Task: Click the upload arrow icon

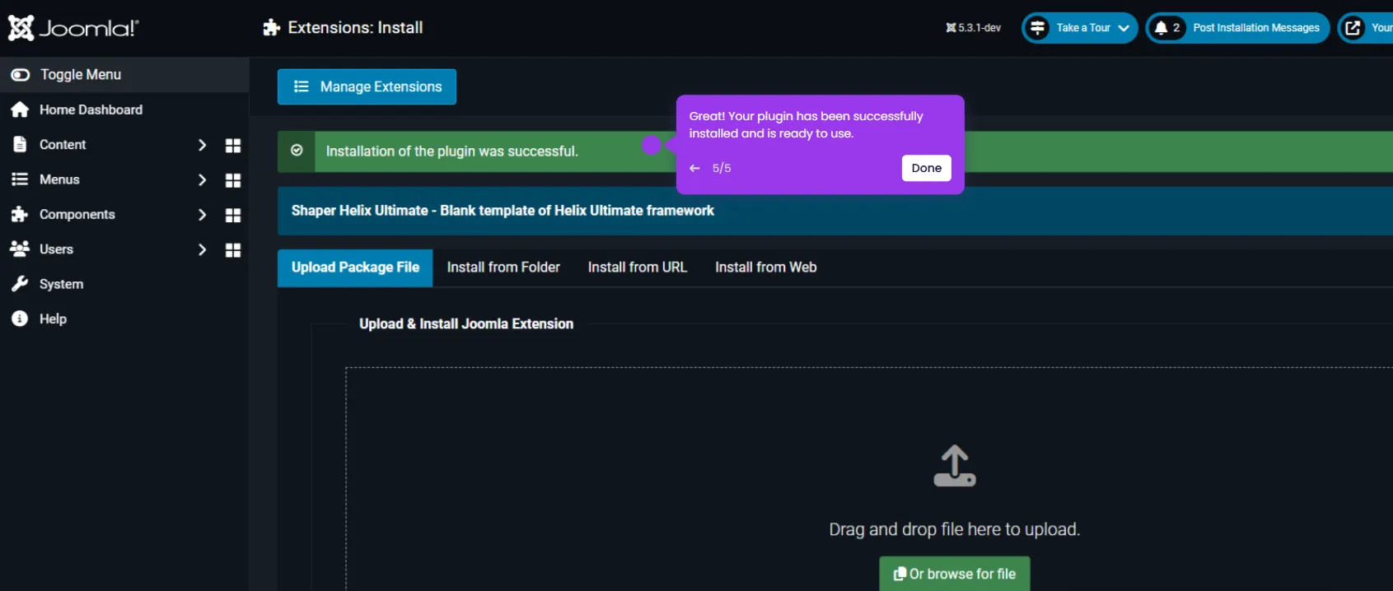Action: click(955, 466)
